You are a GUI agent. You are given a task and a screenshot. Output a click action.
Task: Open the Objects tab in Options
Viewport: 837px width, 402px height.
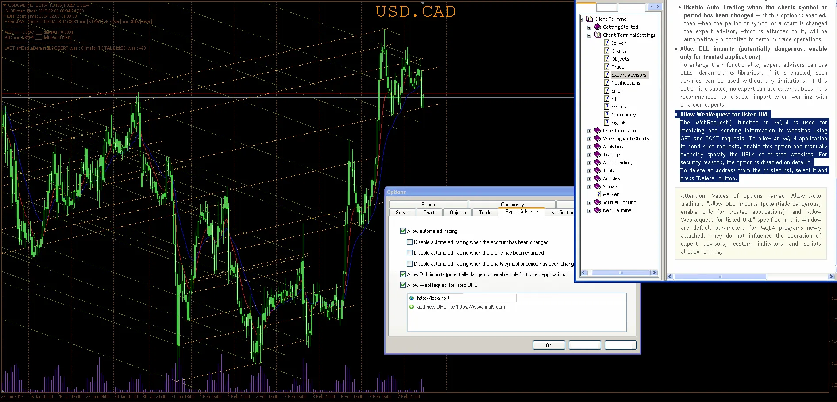point(458,213)
